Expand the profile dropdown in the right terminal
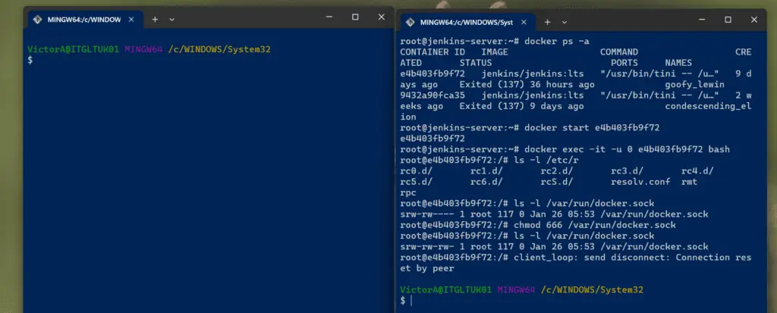 [x=564, y=22]
